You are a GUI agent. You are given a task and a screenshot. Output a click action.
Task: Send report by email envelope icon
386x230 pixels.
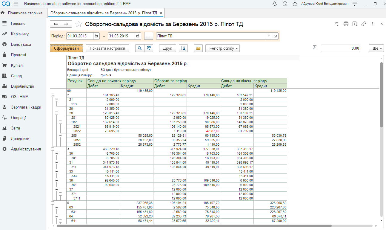point(198,48)
